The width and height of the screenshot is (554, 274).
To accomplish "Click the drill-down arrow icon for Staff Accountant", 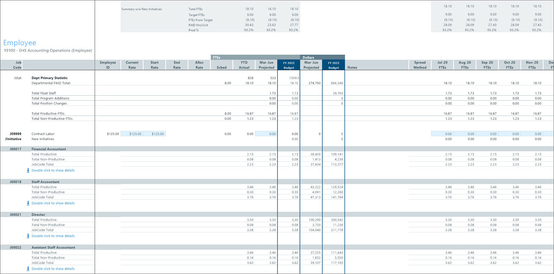I will point(28,203).
